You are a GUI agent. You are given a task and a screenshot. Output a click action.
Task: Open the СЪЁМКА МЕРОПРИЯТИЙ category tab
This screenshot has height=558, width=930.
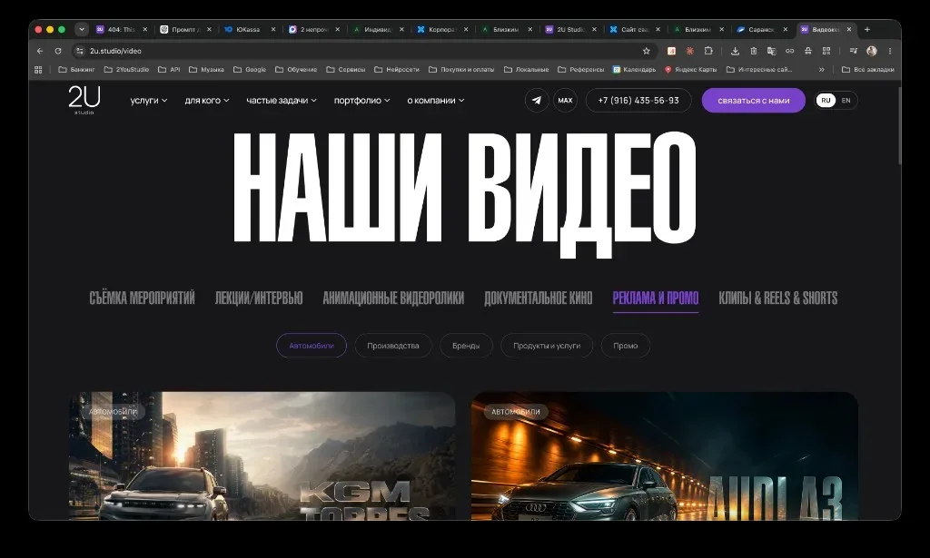coord(142,298)
